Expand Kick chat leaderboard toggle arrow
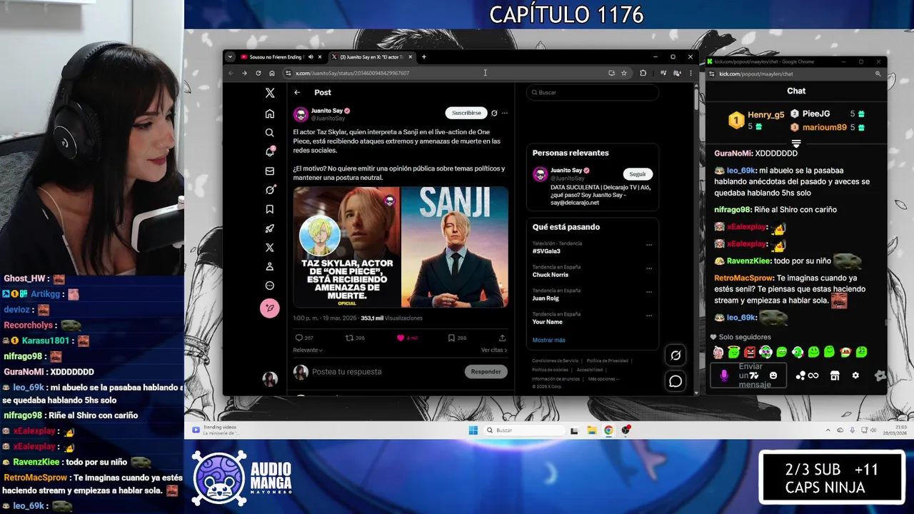The height and width of the screenshot is (514, 914). click(x=796, y=143)
